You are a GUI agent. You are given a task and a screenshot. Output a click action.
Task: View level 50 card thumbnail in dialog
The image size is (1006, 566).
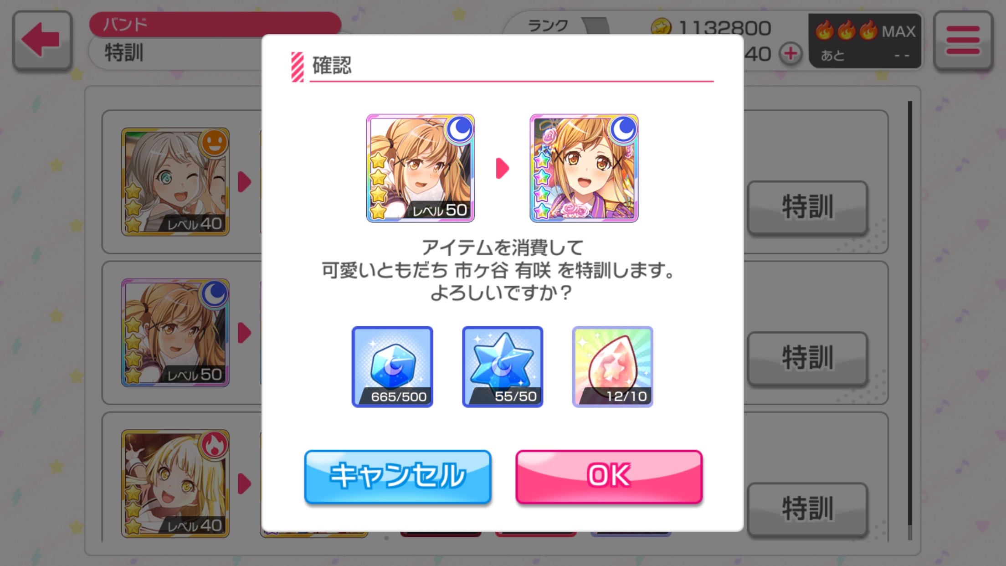(x=421, y=168)
